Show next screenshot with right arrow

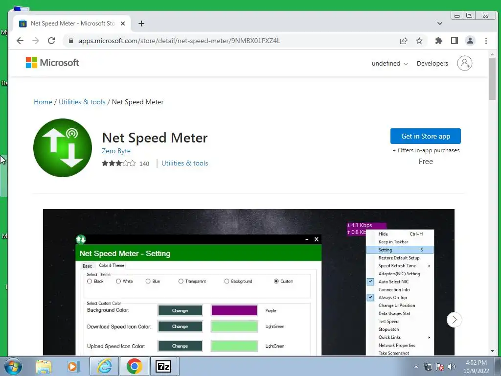pyautogui.click(x=454, y=319)
